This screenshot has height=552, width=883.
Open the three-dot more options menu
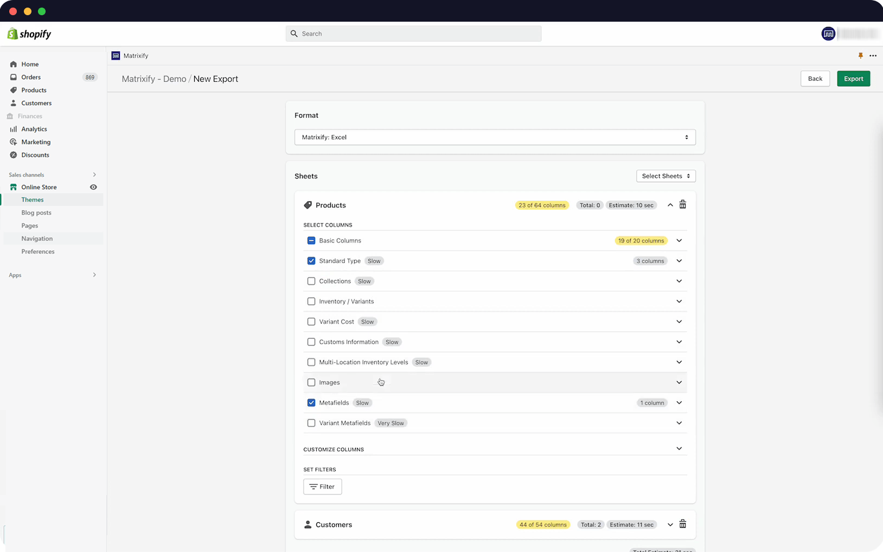tap(873, 56)
